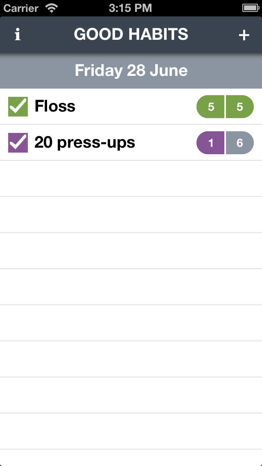Add a new habit with the plus icon
This screenshot has width=262, height=466.
click(244, 35)
